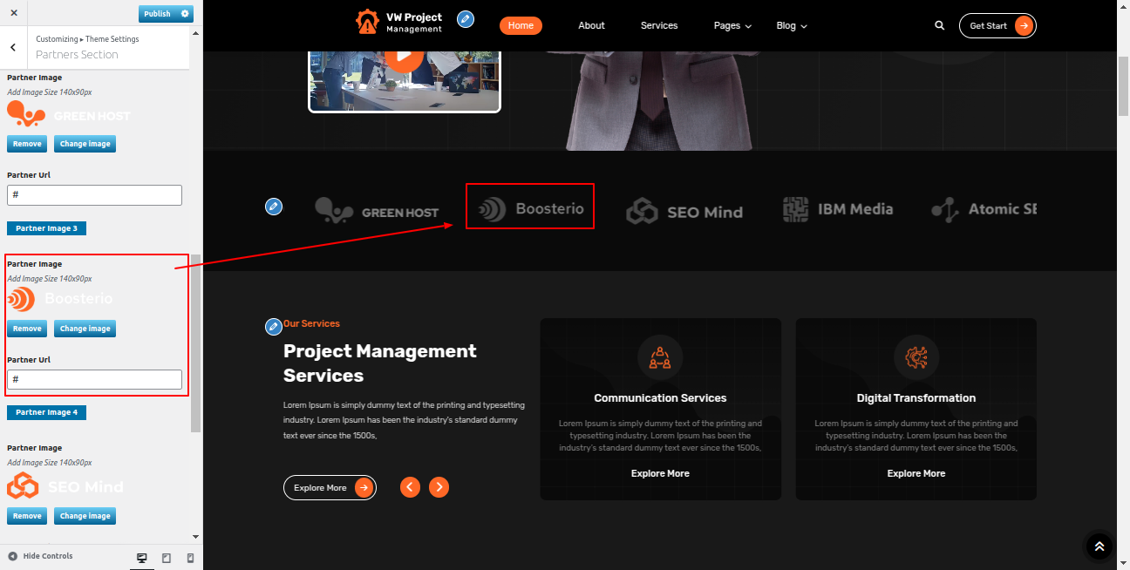Switch to mobile preview device icon
1130x570 pixels.
(190, 558)
